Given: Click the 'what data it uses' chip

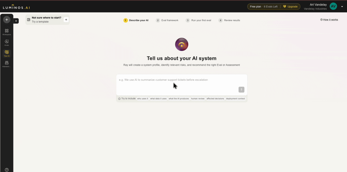Looking at the screenshot, I should tap(158, 99).
